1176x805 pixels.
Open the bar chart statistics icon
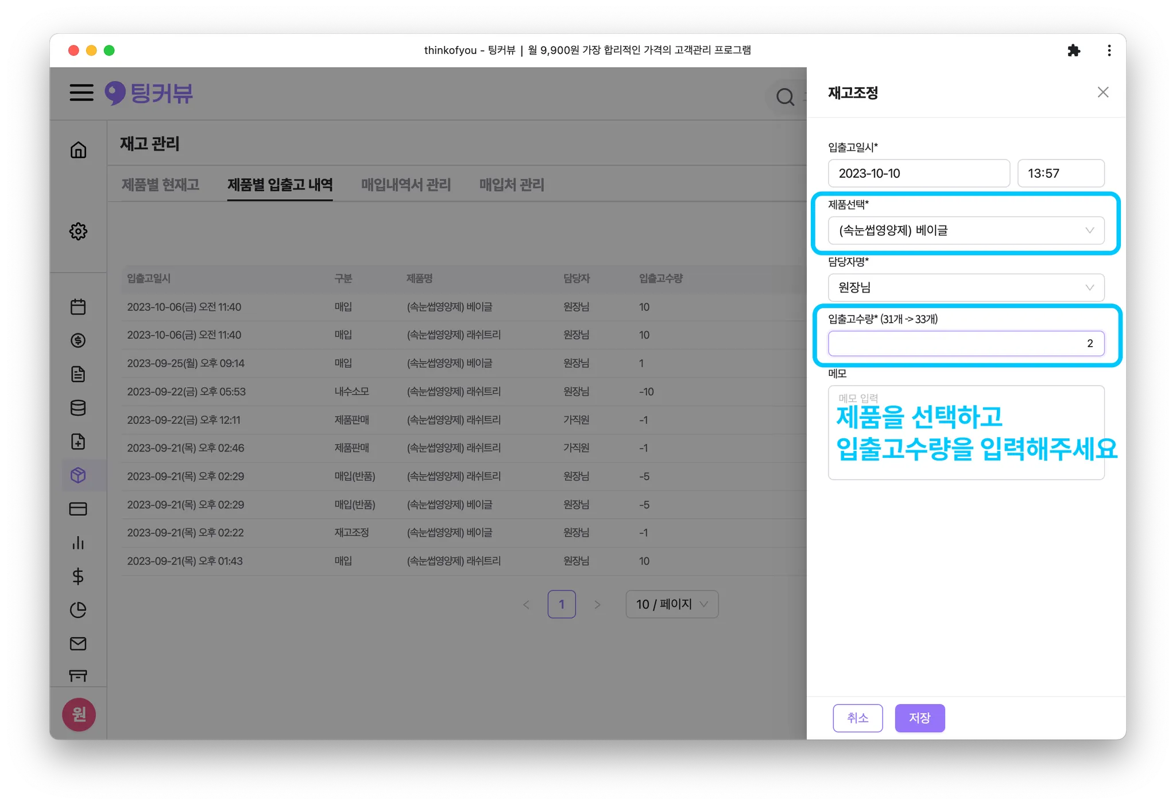point(78,543)
